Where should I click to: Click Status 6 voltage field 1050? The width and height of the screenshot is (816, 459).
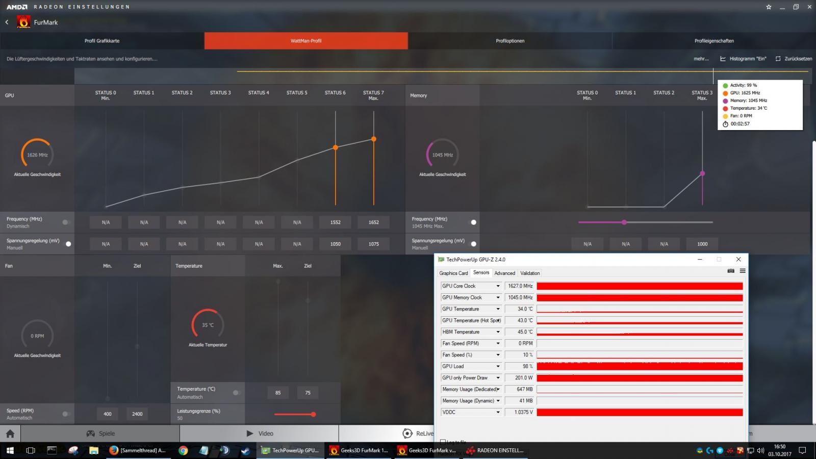(x=335, y=244)
